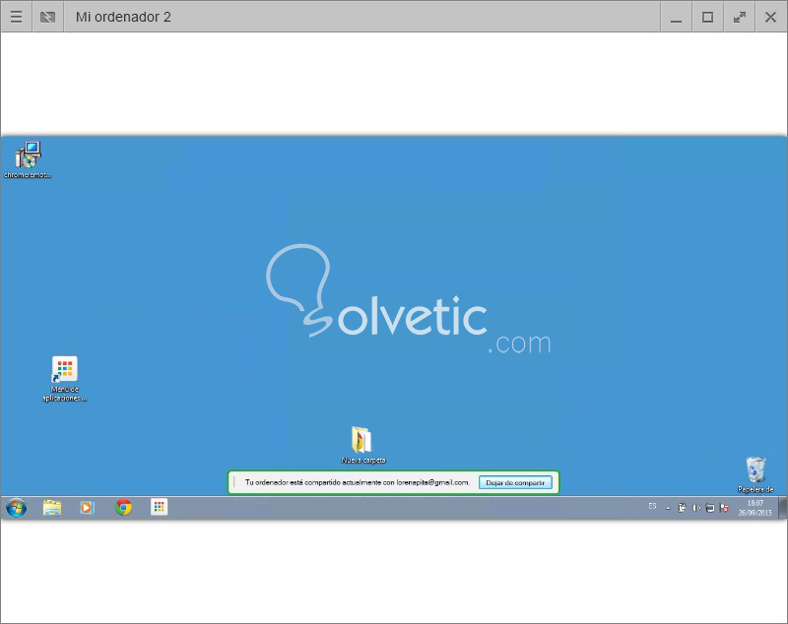This screenshot has height=624, width=788.
Task: Minimize the Mi ordenador 2 window
Action: tap(677, 17)
